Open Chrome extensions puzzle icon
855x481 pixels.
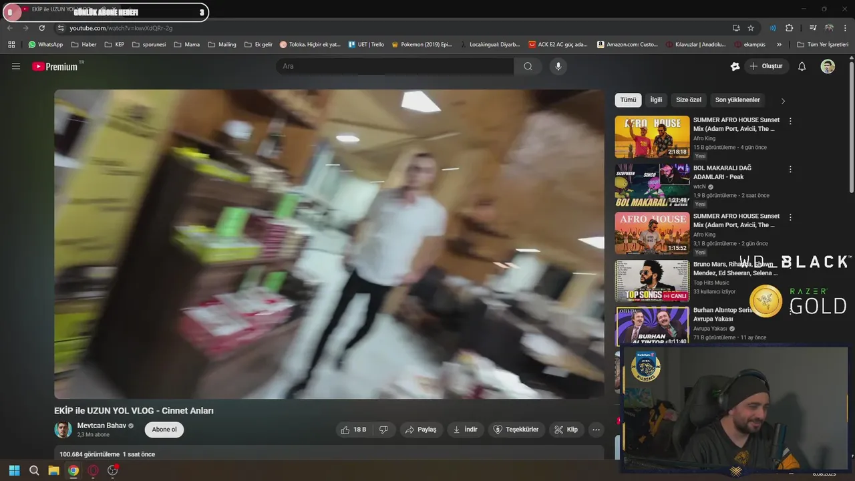790,28
